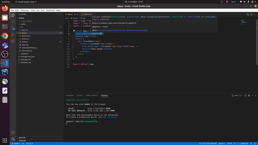Expand the OUTLINE section
The width and height of the screenshot is (258, 145).
[x=21, y=138]
